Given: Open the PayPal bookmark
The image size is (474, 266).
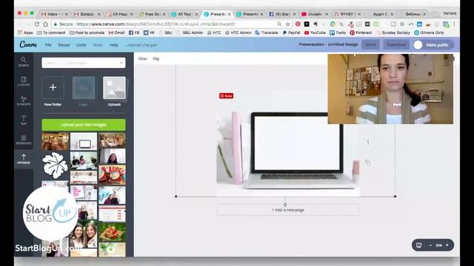Looking at the screenshot, I should click(x=291, y=33).
